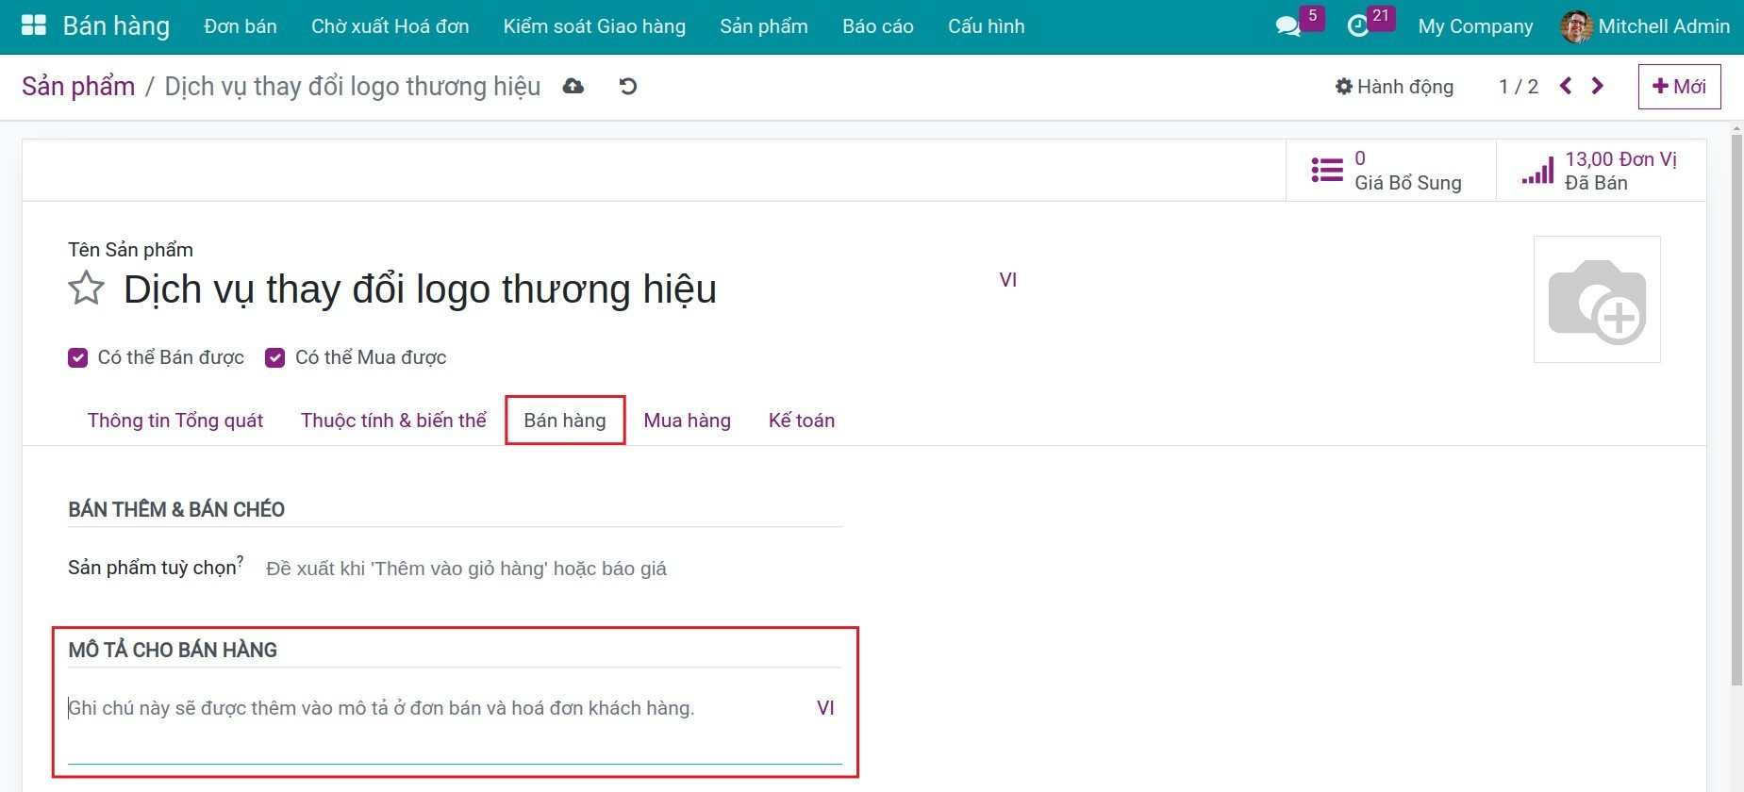Open the Đã Bán sold units stat button
The image size is (1744, 792).
point(1601,171)
